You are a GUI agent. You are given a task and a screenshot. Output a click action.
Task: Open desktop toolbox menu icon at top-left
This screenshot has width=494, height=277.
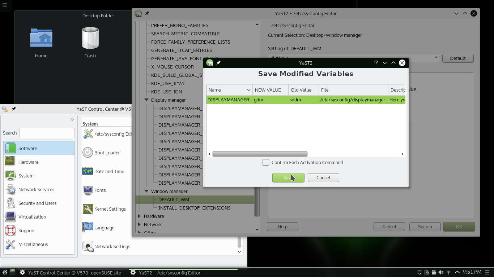coord(5,5)
